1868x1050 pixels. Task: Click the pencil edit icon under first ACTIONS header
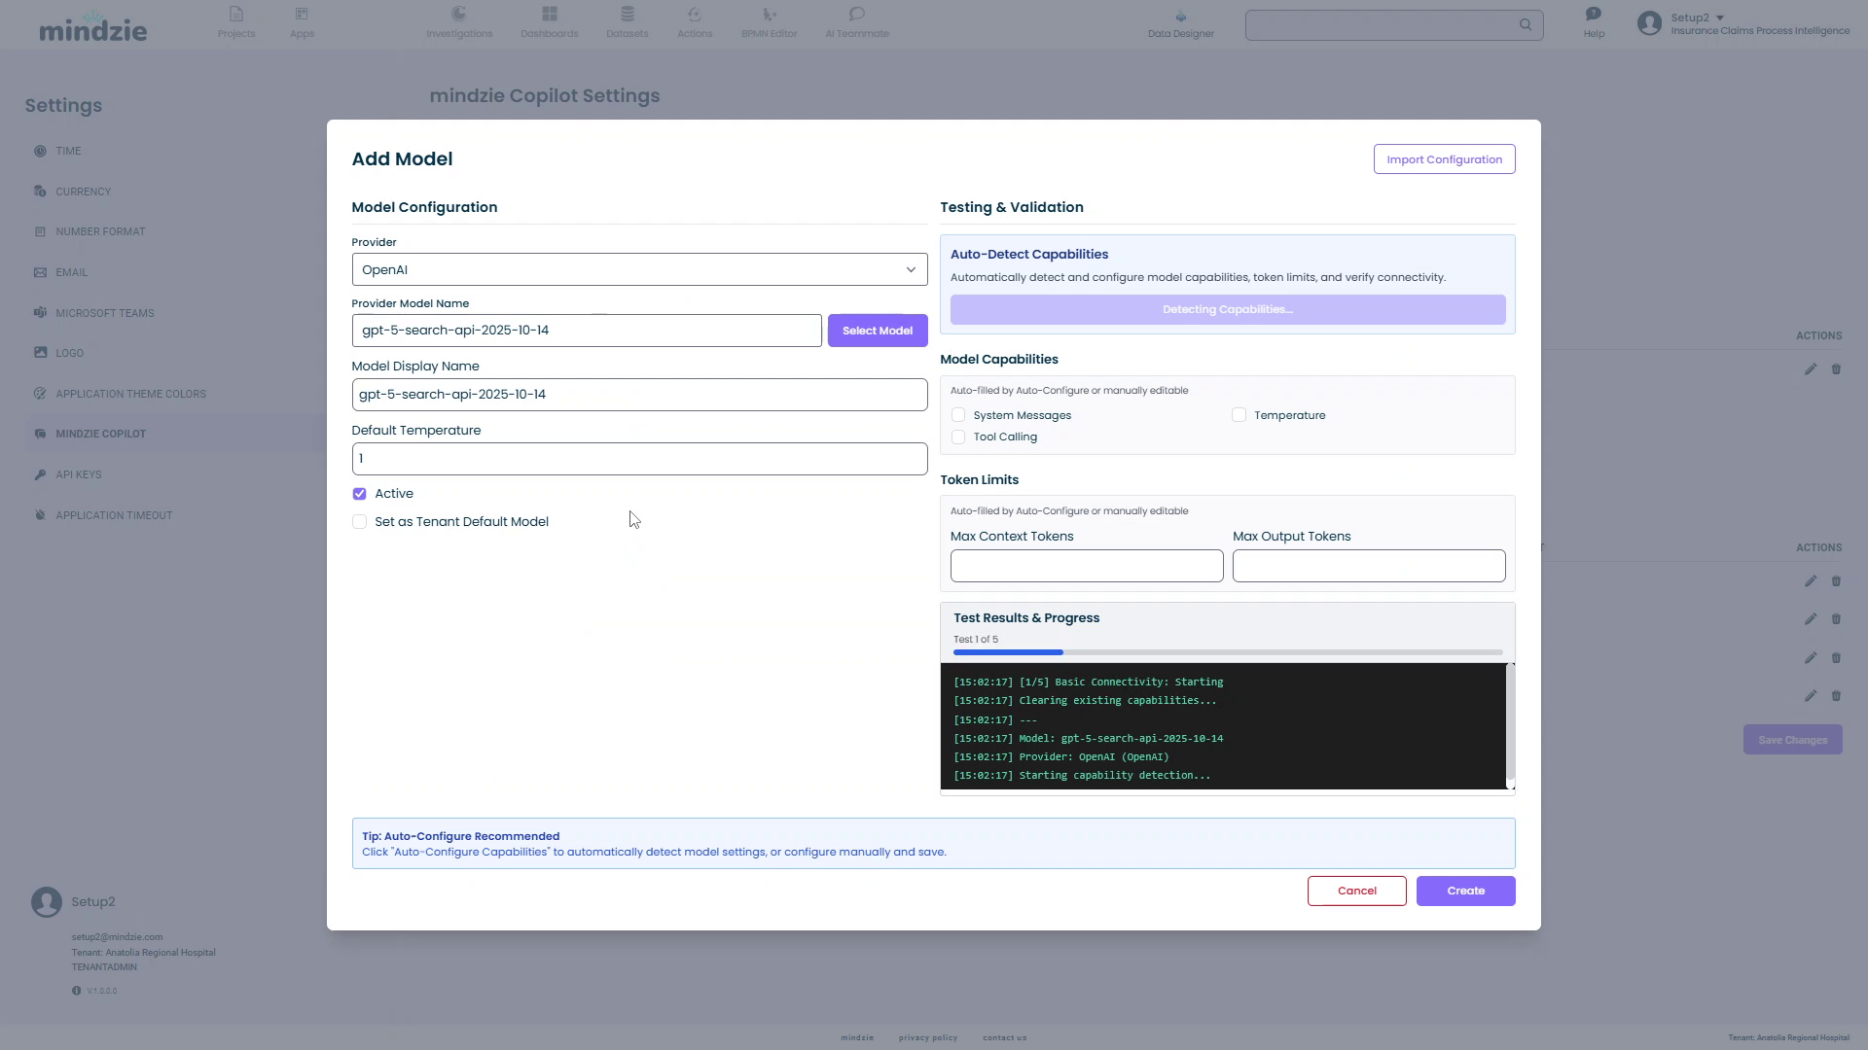(1811, 369)
